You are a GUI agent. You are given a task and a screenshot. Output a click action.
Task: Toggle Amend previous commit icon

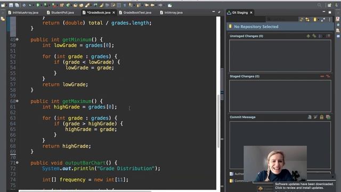[310, 117]
